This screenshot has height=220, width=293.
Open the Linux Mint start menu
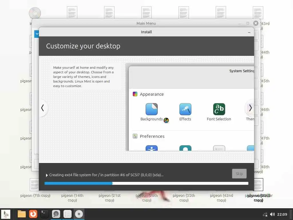[x=6, y=214]
